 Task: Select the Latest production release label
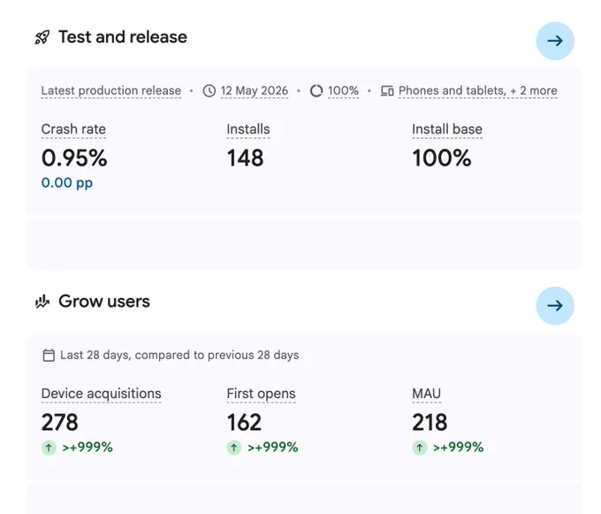[111, 91]
